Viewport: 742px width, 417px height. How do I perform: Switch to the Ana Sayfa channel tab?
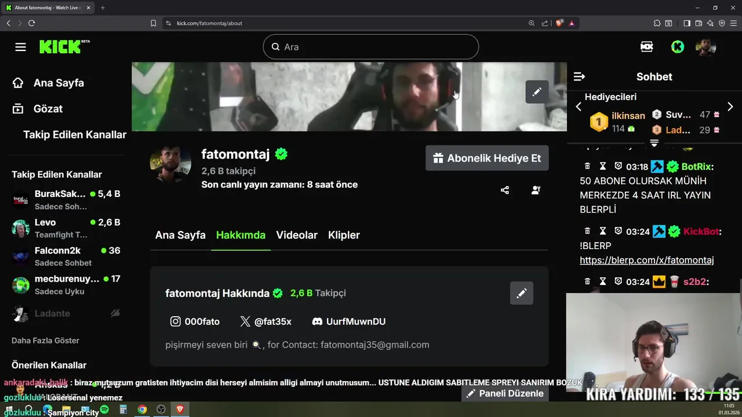click(180, 235)
